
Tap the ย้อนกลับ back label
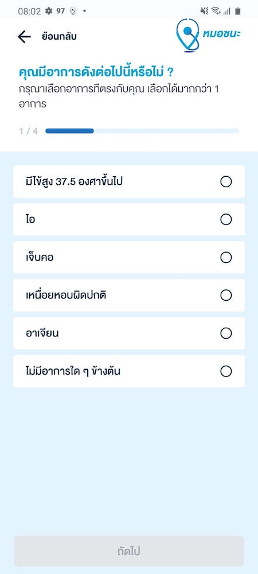click(x=59, y=37)
